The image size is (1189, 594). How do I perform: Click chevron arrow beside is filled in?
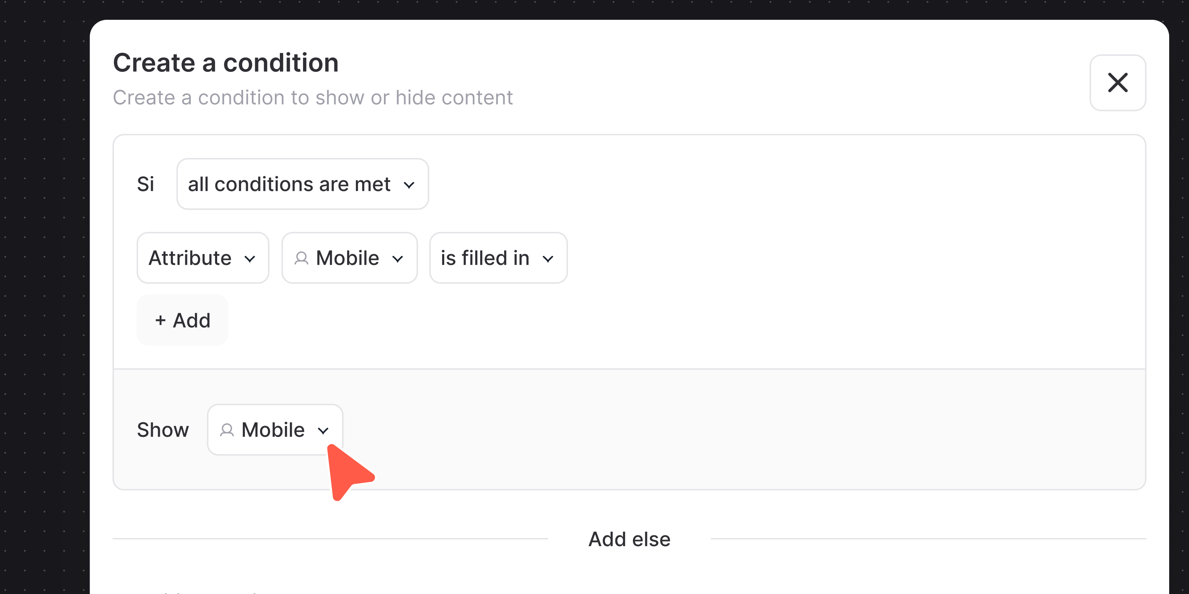point(548,259)
